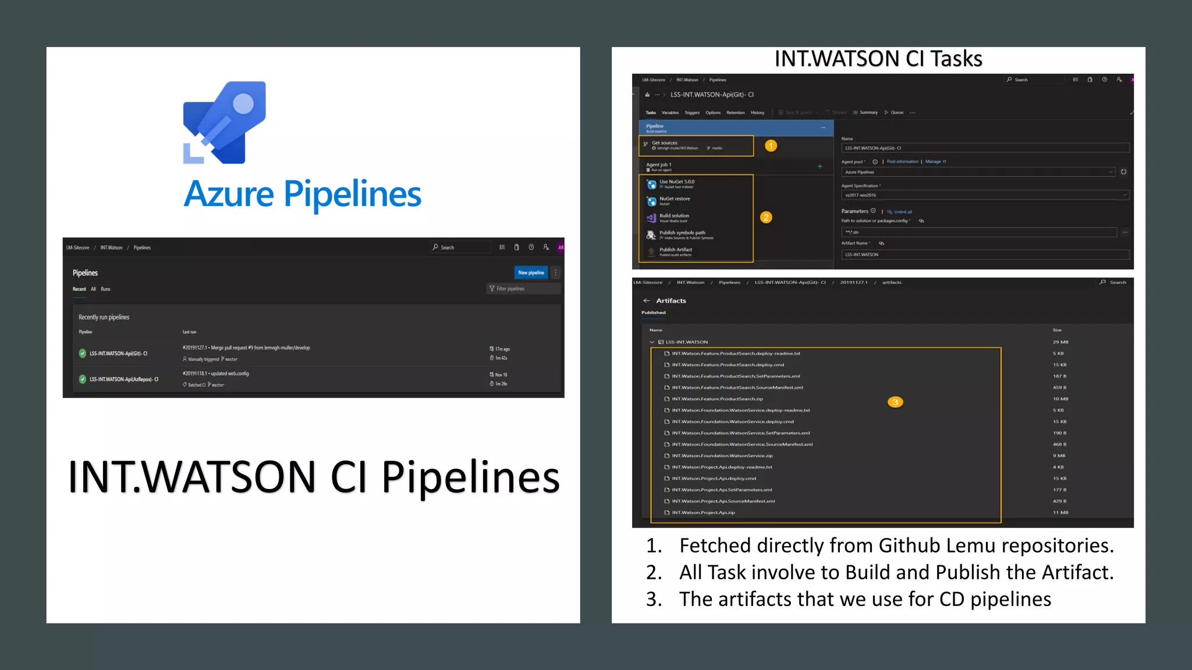Open the Options tab
The image size is (1192, 670).
(713, 113)
